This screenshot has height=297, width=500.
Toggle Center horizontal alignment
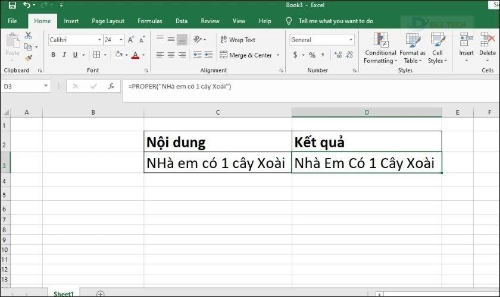pos(171,55)
